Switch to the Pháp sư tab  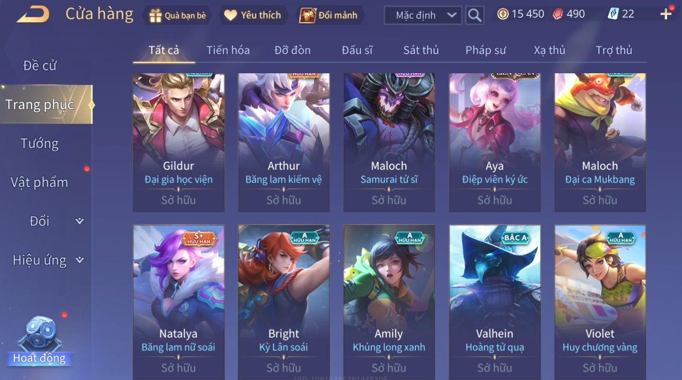coord(485,50)
